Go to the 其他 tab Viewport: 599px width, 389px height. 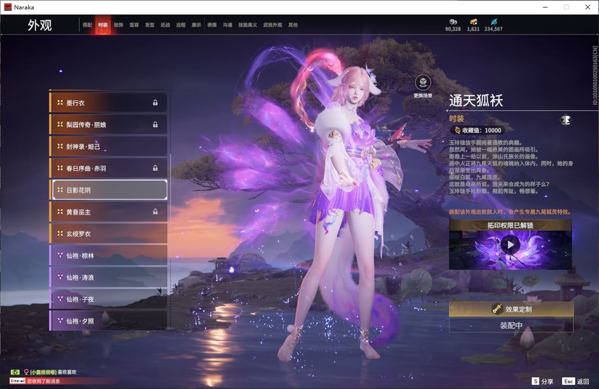tap(293, 25)
